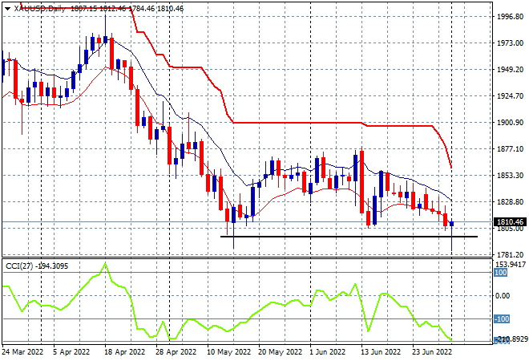Click the CCI 0.00 scale label
529x361 pixels.
tap(503, 296)
